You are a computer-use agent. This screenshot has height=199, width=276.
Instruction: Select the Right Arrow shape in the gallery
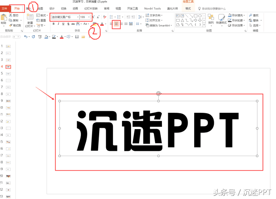point(195,21)
